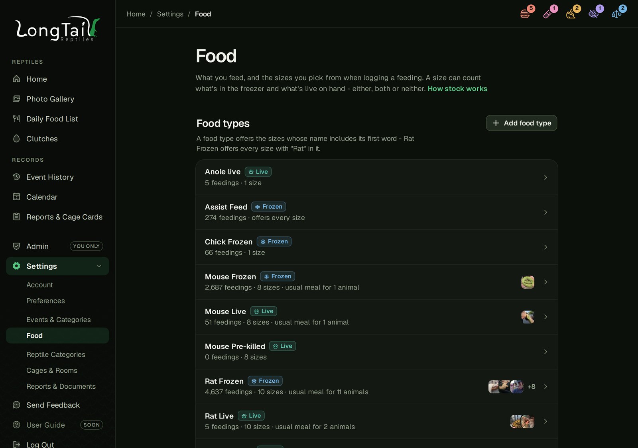638x448 pixels.
Task: Open the yellow broom cleaning alert icon
Action: 571,14
